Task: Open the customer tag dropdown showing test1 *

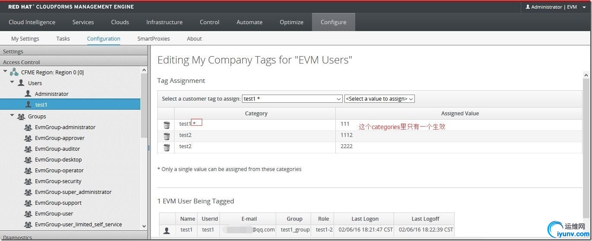Action: [x=292, y=99]
